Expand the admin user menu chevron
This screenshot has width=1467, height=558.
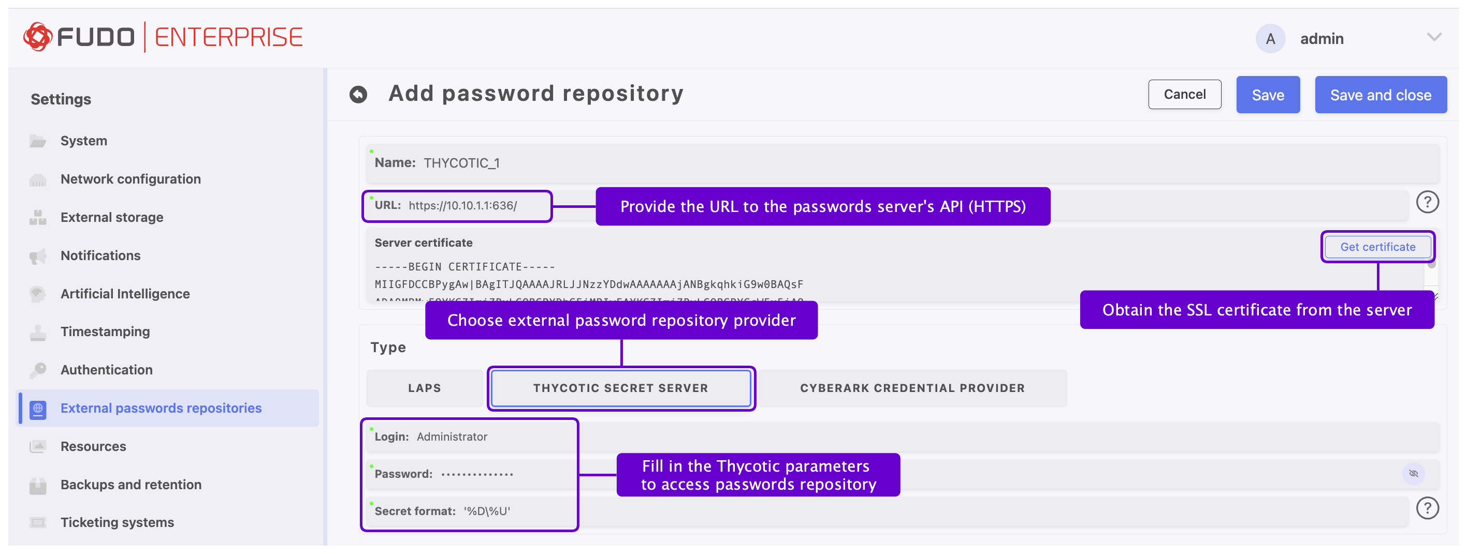pyautogui.click(x=1434, y=38)
